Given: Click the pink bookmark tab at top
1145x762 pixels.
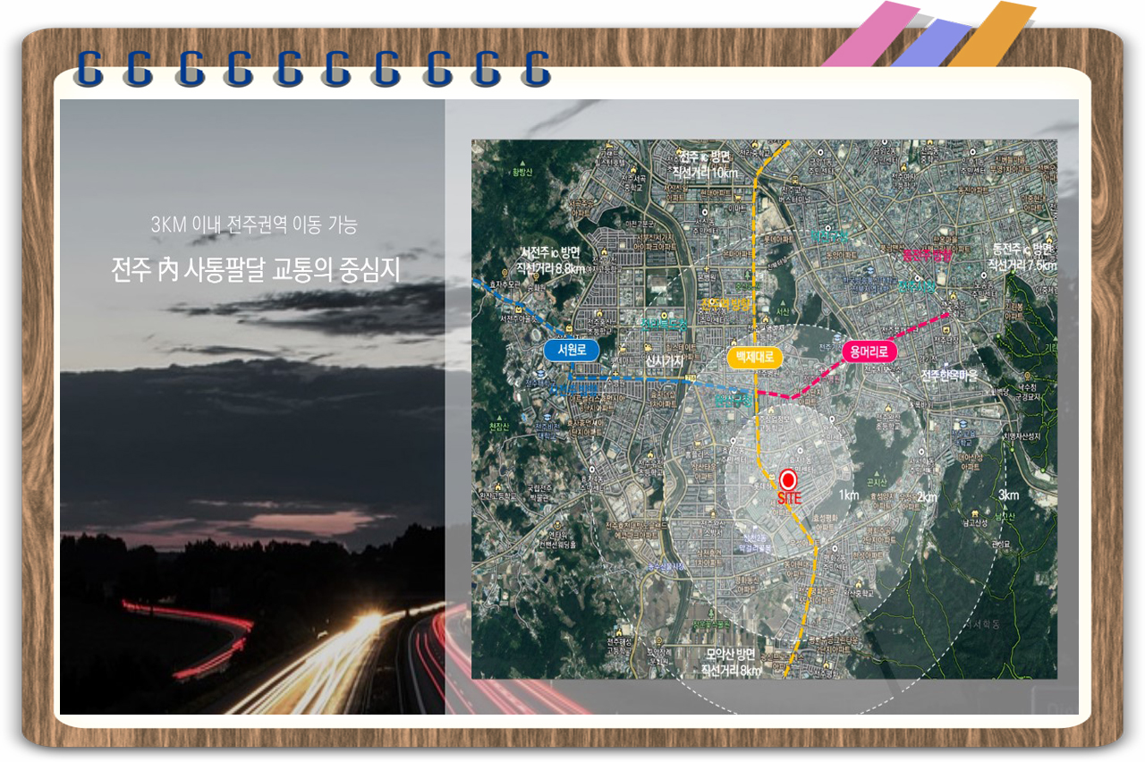Looking at the screenshot, I should 870,34.
